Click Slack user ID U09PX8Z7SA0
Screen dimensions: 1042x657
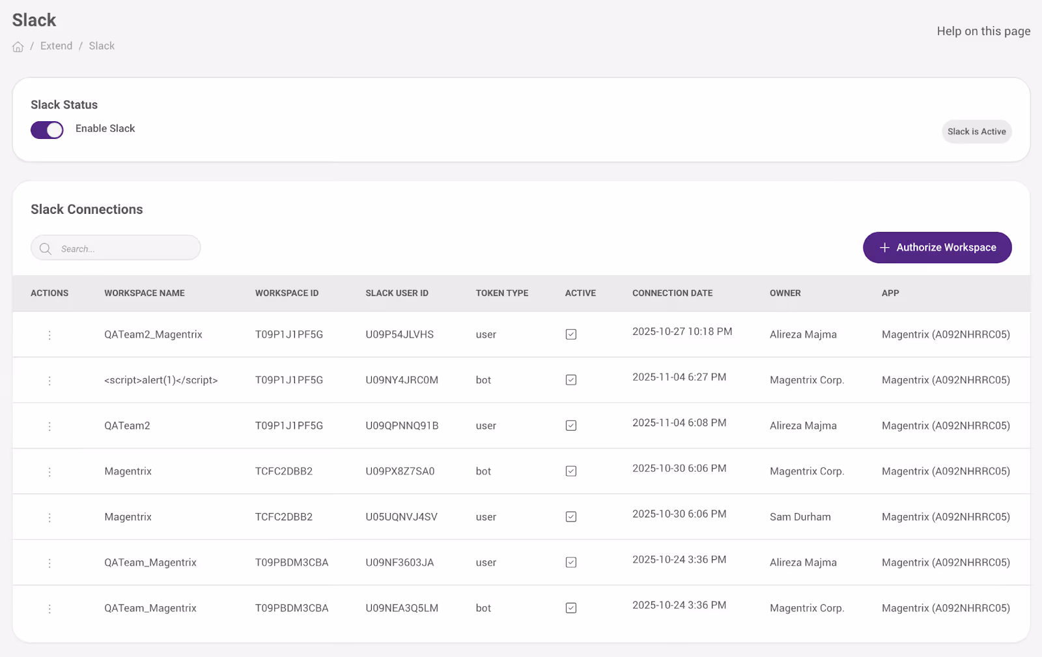(x=400, y=471)
